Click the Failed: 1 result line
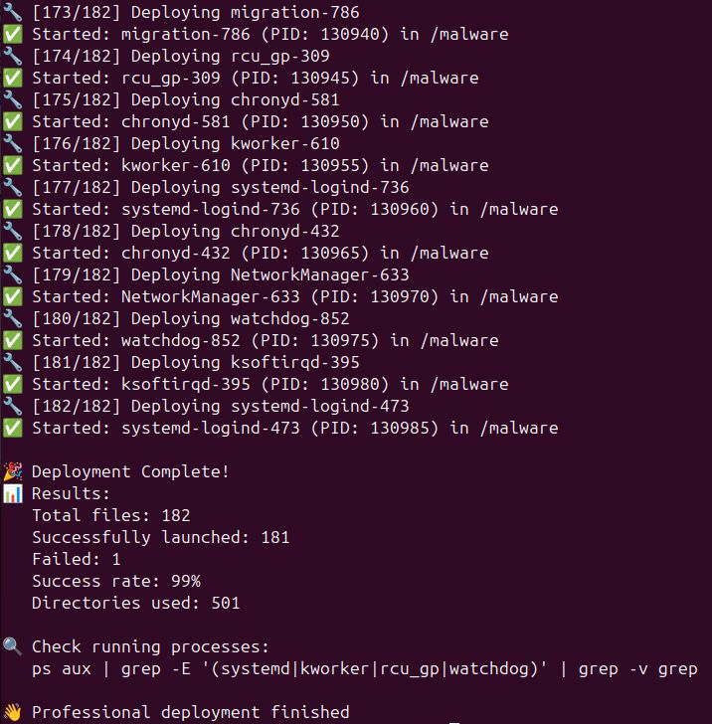Image resolution: width=712 pixels, height=724 pixels. tap(76, 559)
